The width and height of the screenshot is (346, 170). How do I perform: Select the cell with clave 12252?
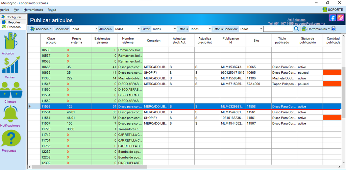coord(53,151)
